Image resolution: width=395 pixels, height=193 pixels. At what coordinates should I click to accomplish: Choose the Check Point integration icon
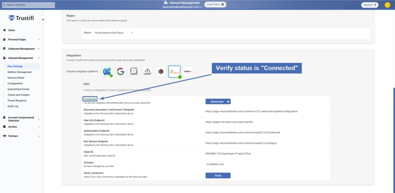(134, 71)
